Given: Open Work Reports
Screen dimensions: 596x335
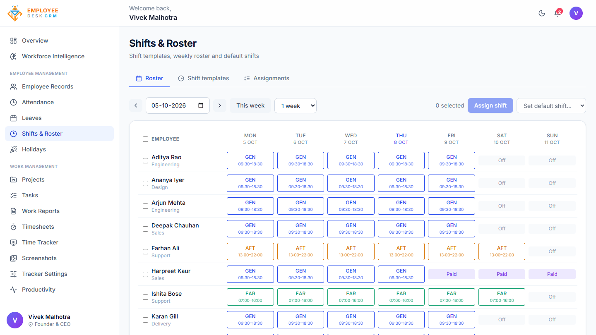Looking at the screenshot, I should pos(59,211).
